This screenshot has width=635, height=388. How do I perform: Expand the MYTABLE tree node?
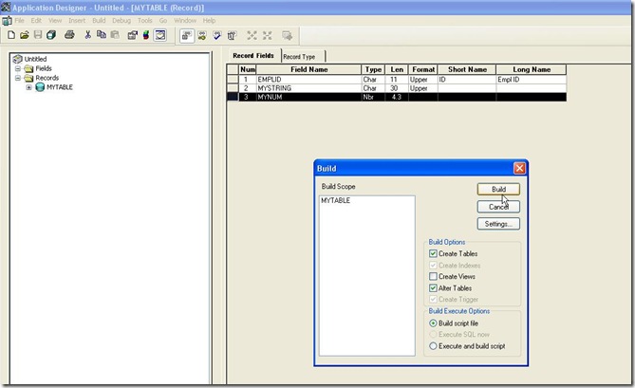click(28, 87)
